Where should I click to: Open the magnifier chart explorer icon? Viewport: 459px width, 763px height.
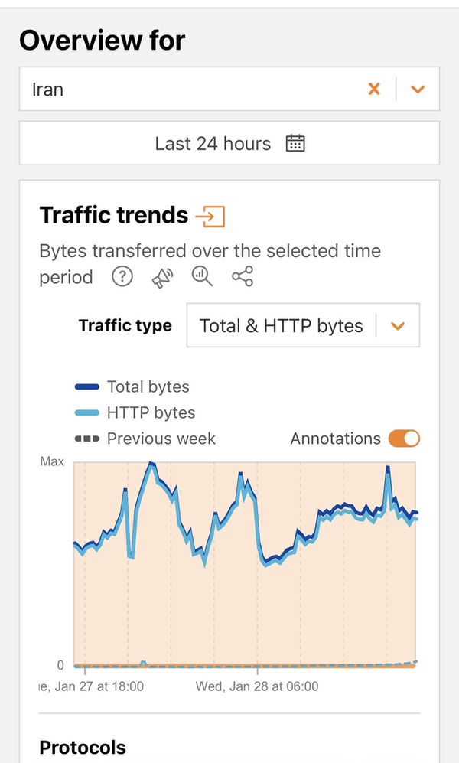pos(202,277)
